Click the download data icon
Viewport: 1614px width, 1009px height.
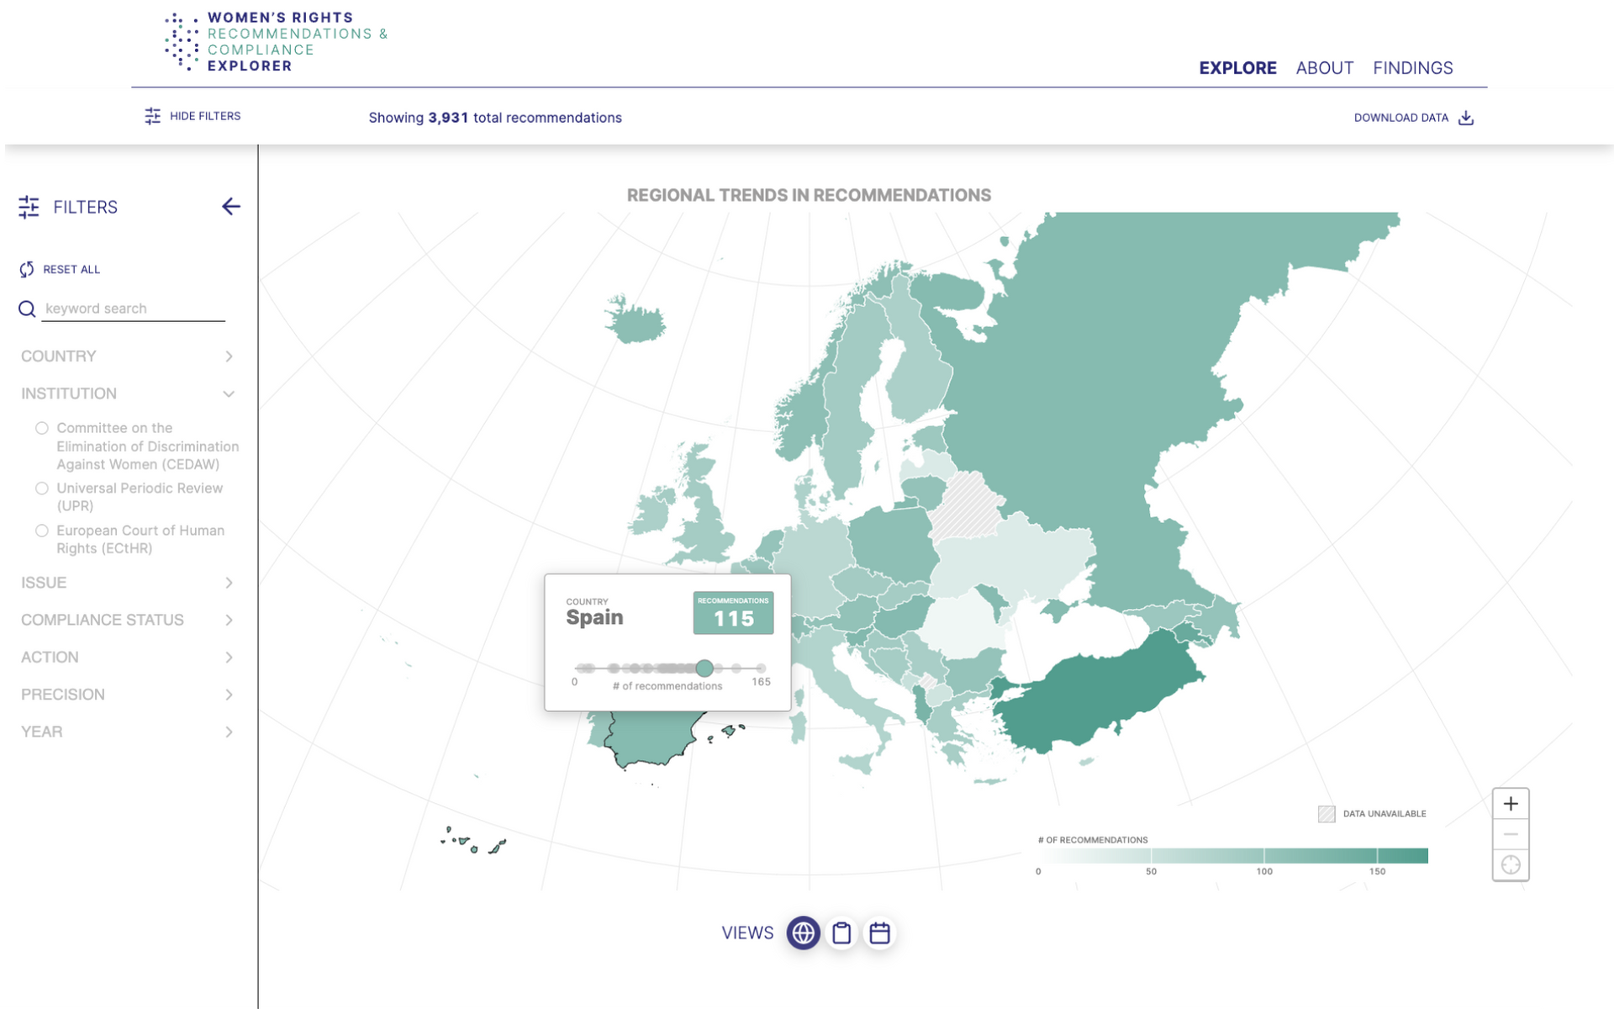point(1466,118)
